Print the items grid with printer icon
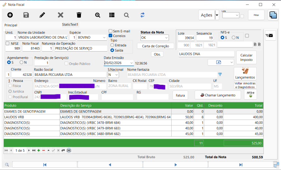281x170 pixels. [x=69, y=150]
